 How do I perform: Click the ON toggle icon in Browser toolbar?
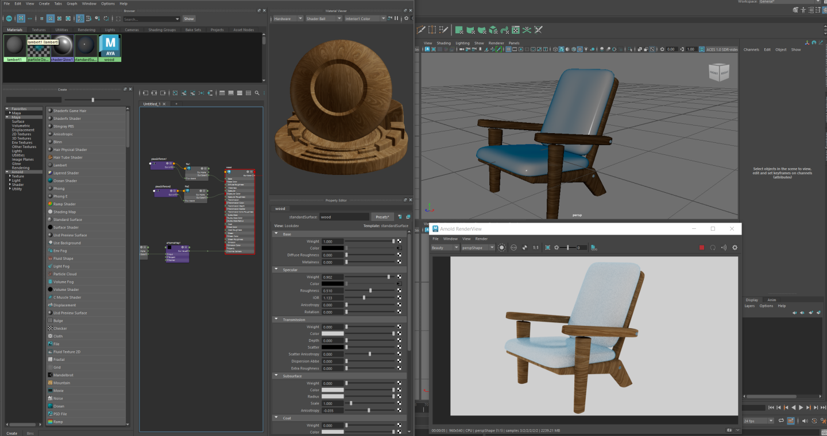coord(9,19)
